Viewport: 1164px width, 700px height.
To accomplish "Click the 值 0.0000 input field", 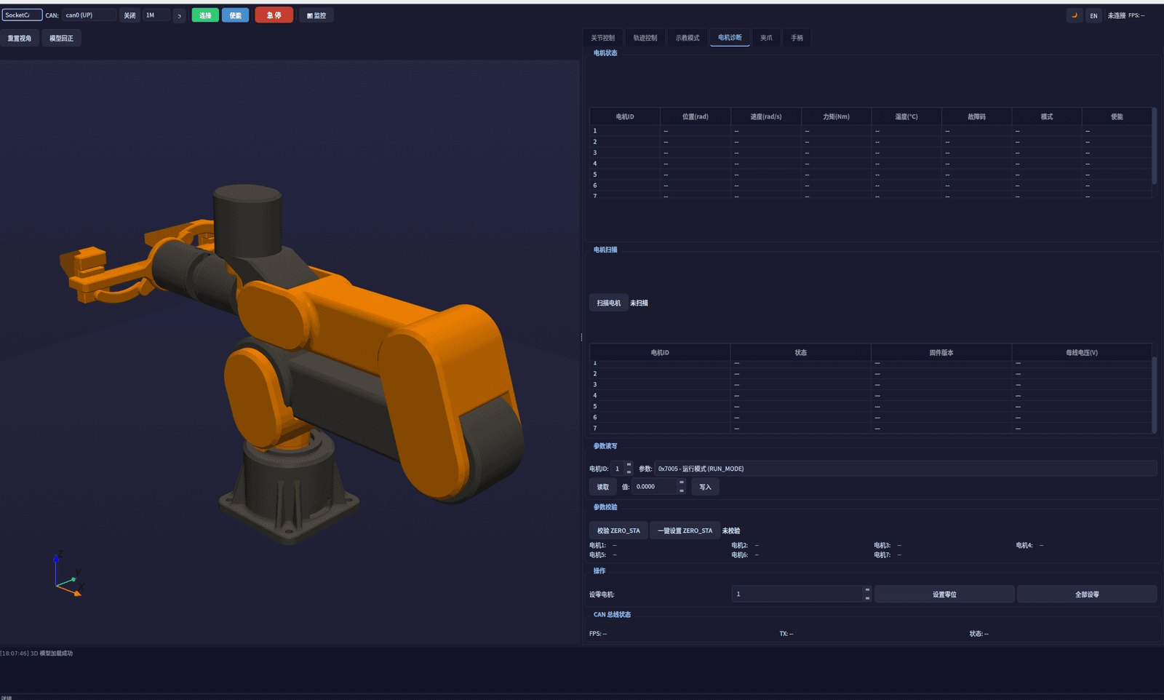I will point(655,487).
